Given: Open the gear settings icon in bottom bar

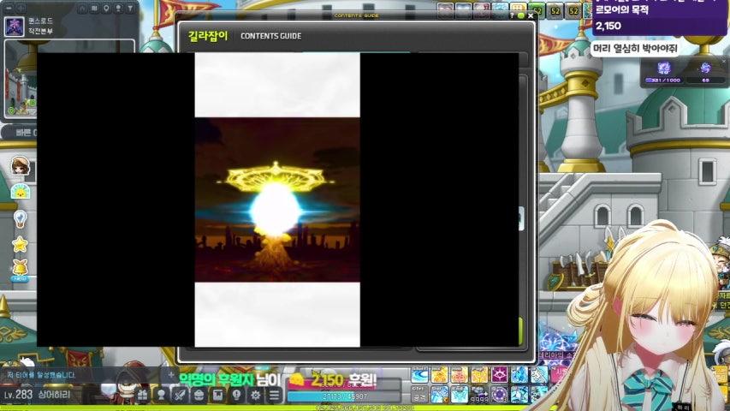Looking at the screenshot, I should [255, 396].
